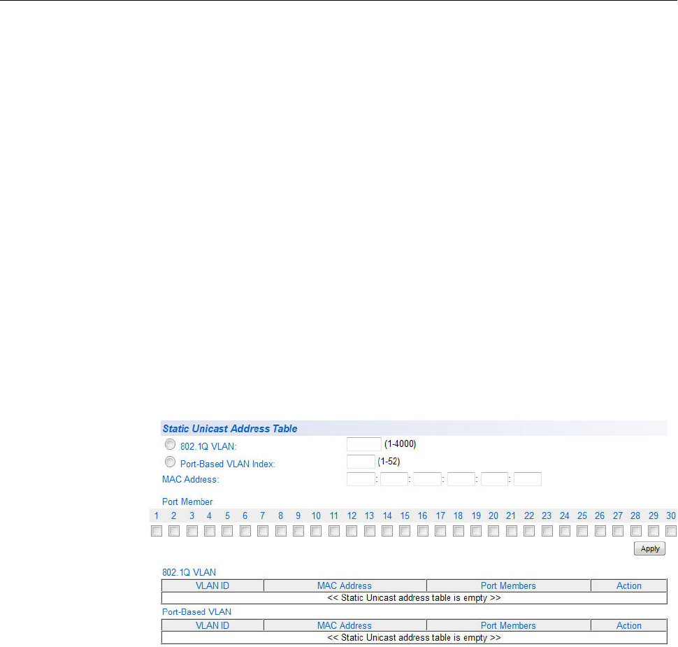The height and width of the screenshot is (647, 678).
Task: Click the fourth MAC Address octet field
Action: click(x=461, y=479)
